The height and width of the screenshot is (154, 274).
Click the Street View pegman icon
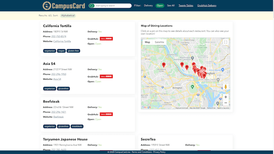tap(225, 87)
